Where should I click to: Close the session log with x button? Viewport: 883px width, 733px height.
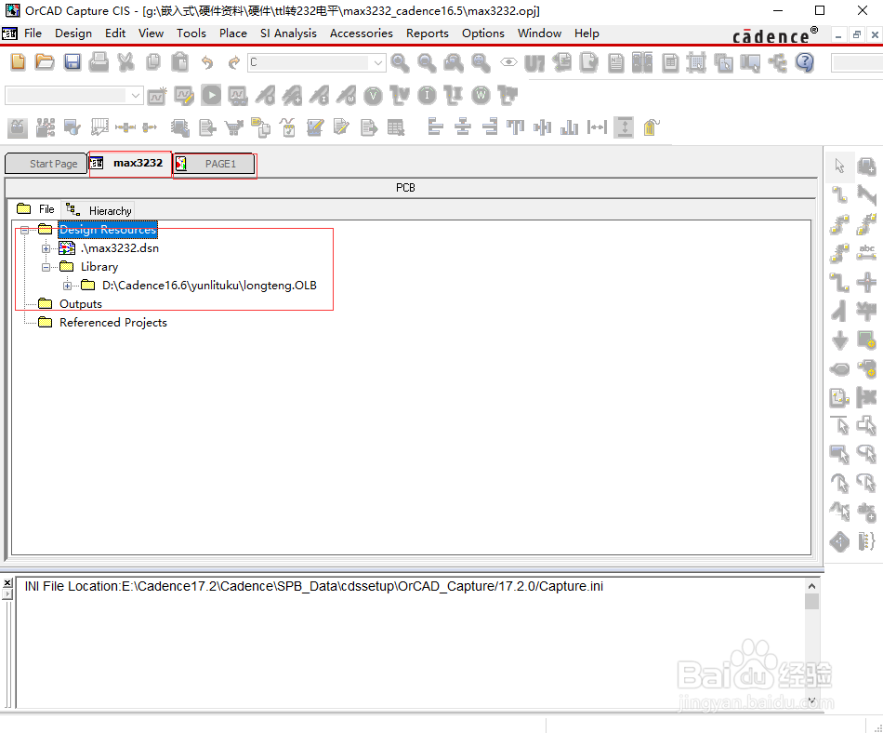tap(7, 583)
